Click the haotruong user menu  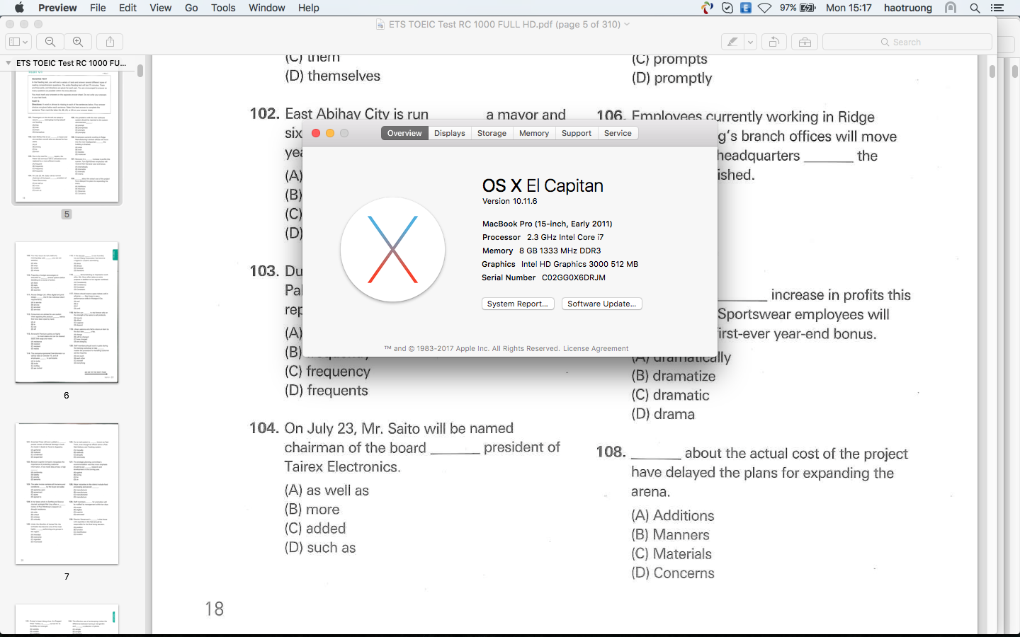click(x=908, y=8)
